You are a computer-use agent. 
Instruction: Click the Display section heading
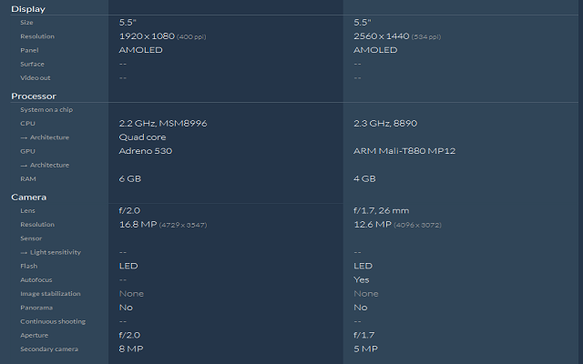coord(28,9)
